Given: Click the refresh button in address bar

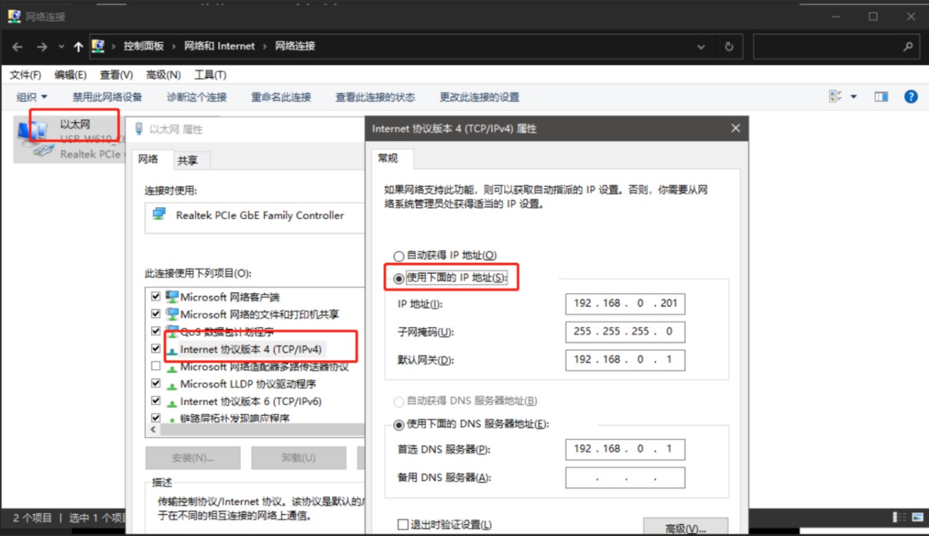Looking at the screenshot, I should point(728,46).
